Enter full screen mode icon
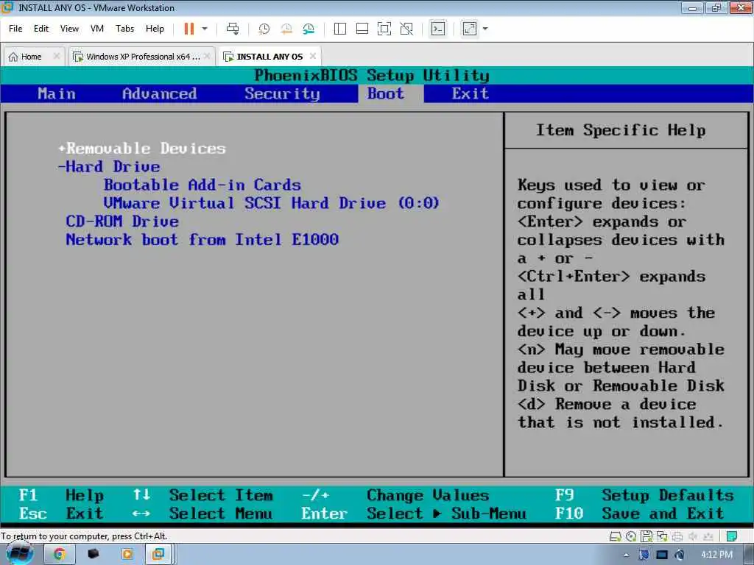 (384, 29)
